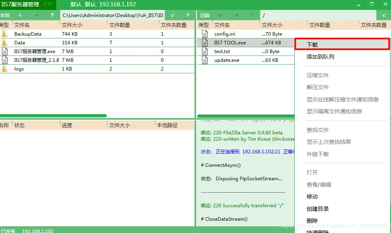
Task: Click the local pane down-left arrow icon
Action: 173,15
